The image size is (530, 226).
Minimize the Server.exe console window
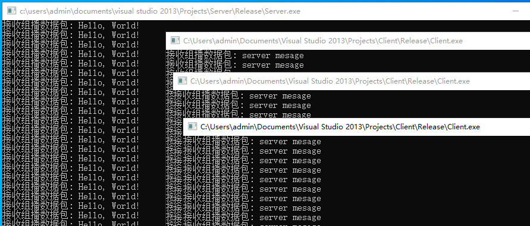[x=516, y=11]
